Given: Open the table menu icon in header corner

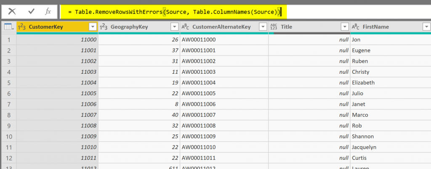Looking at the screenshot, I should click(x=8, y=27).
